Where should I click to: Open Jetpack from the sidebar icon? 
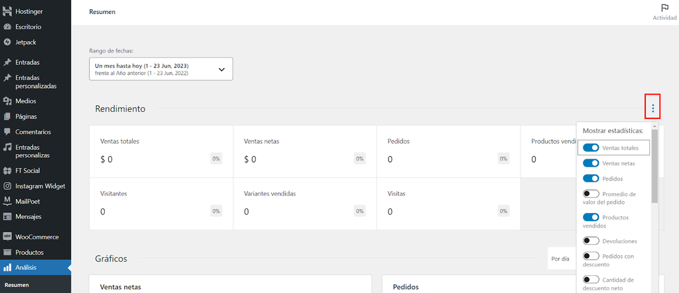point(7,42)
